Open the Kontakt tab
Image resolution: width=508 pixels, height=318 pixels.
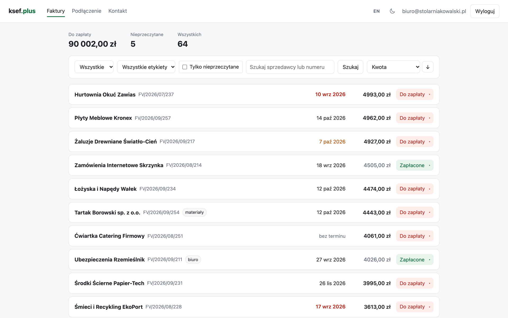pos(118,11)
